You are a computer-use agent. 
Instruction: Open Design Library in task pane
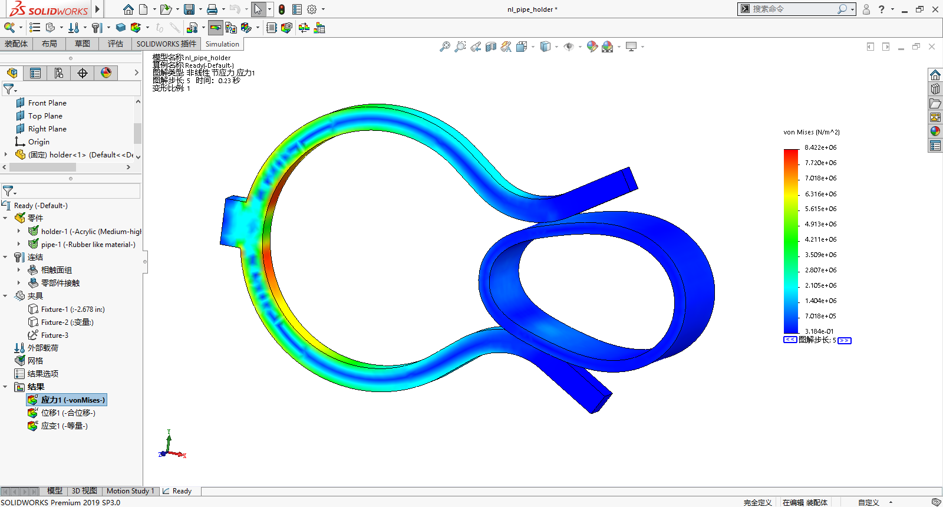(935, 89)
